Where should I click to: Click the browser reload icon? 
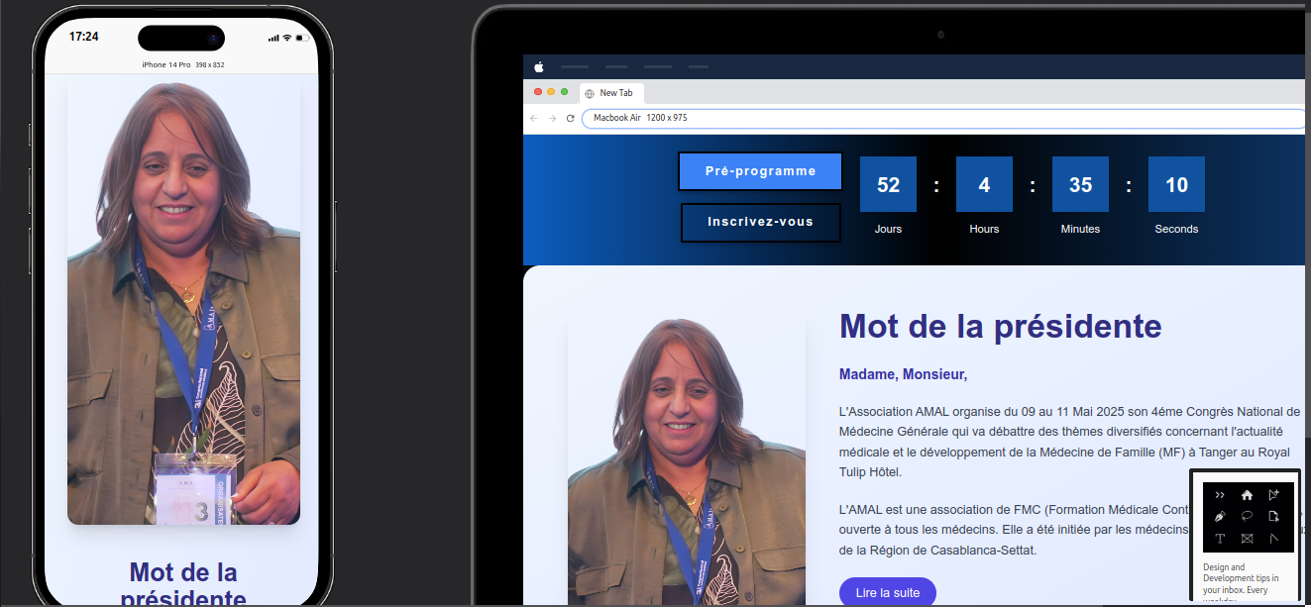coord(570,118)
